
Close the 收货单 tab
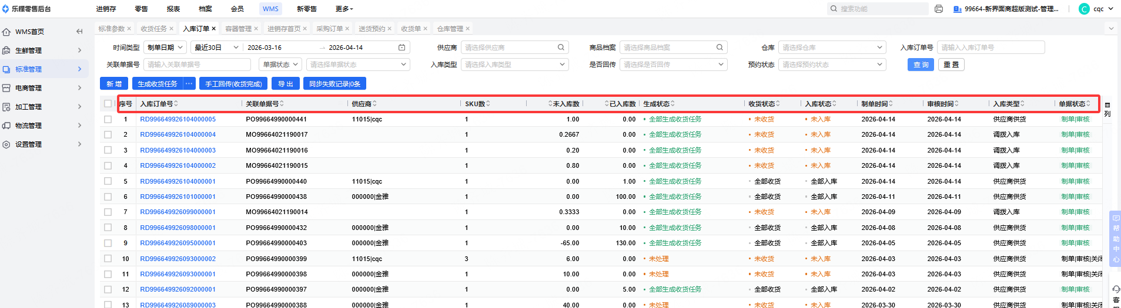pyautogui.click(x=426, y=29)
